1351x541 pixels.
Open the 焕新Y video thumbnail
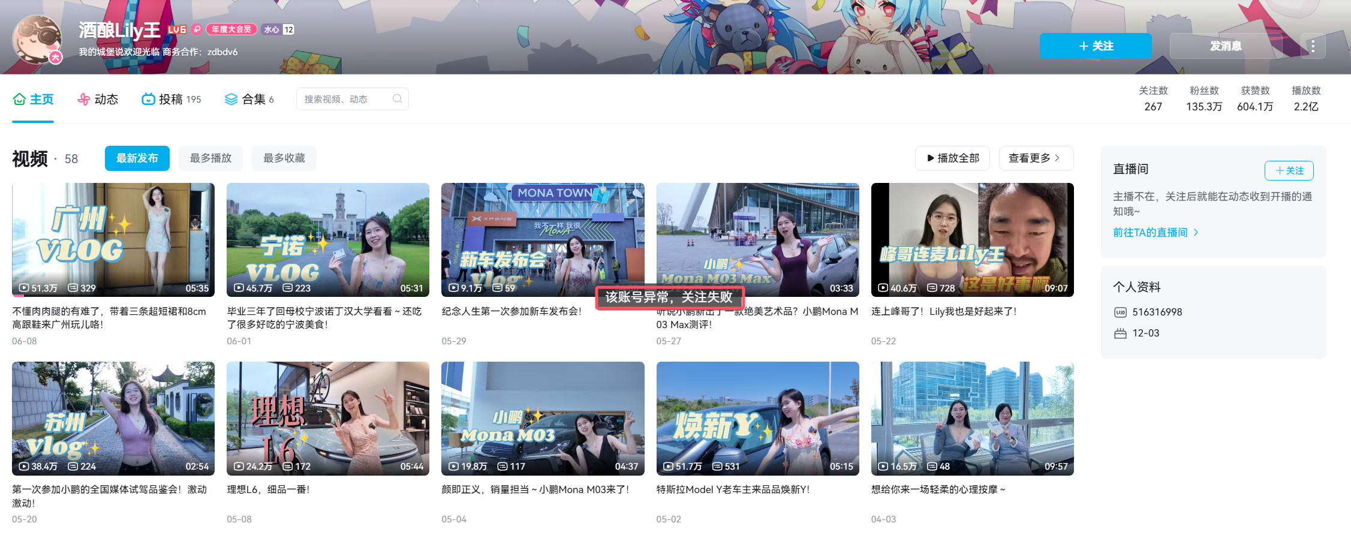757,419
